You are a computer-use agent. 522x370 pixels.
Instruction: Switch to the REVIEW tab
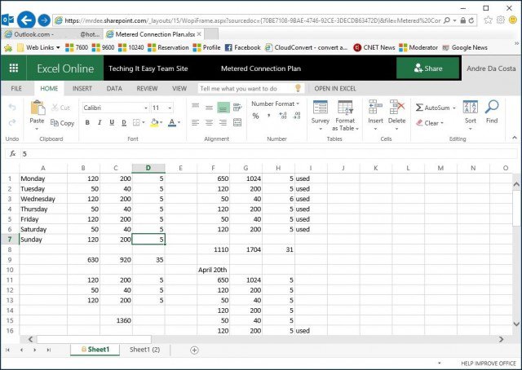click(x=147, y=89)
